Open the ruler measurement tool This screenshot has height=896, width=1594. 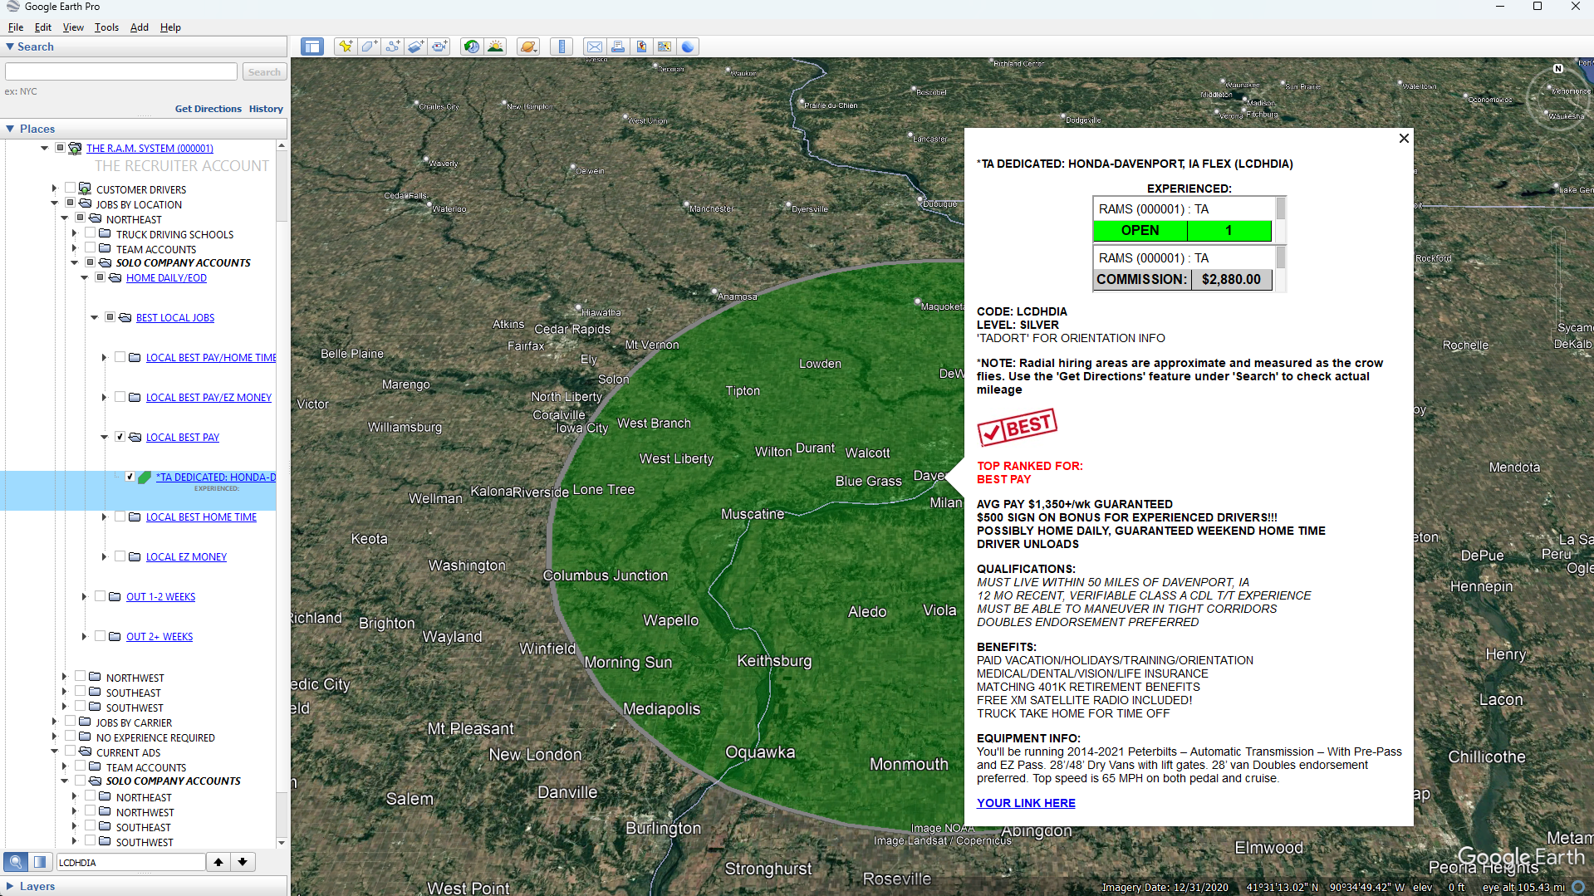click(x=562, y=47)
